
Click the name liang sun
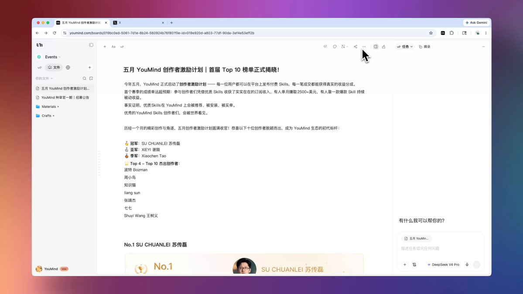pyautogui.click(x=132, y=193)
